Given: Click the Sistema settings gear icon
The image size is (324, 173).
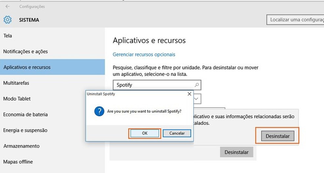Looking at the screenshot, I should pos(8,20).
